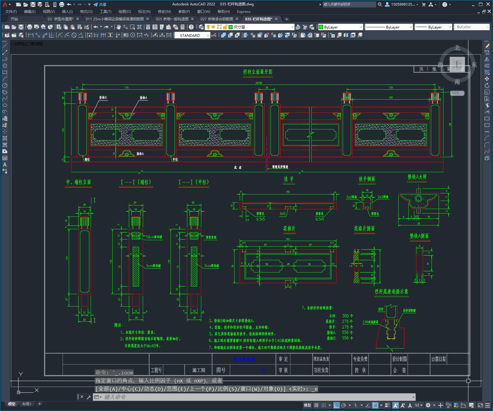The width and height of the screenshot is (493, 411).
Task: Expand undo history dropdown arrow in quick access
Action: pos(74,4)
